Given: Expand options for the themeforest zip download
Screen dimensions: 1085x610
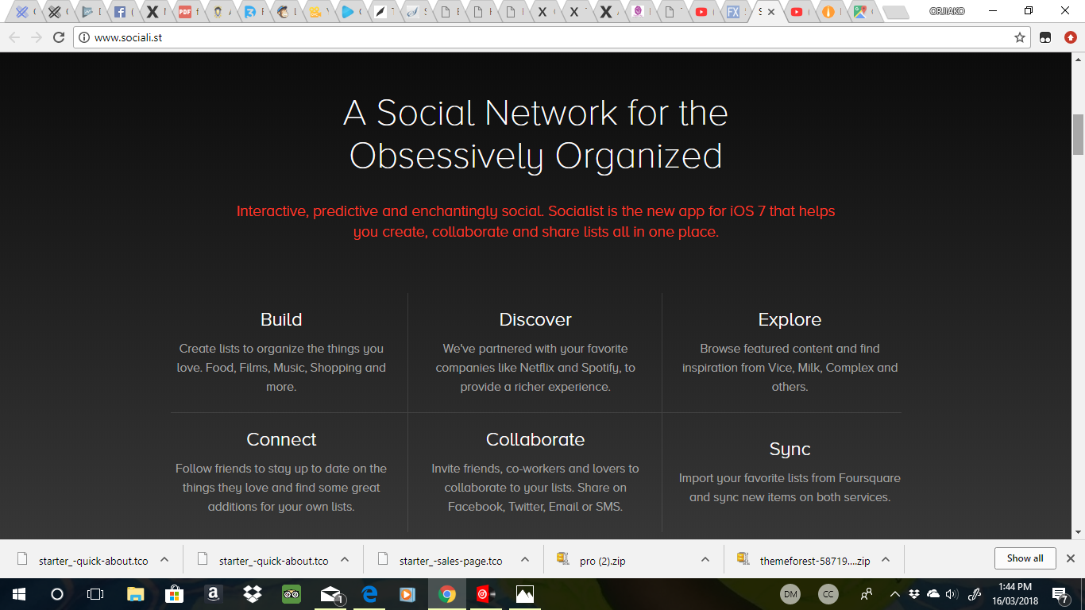Looking at the screenshot, I should click(886, 559).
